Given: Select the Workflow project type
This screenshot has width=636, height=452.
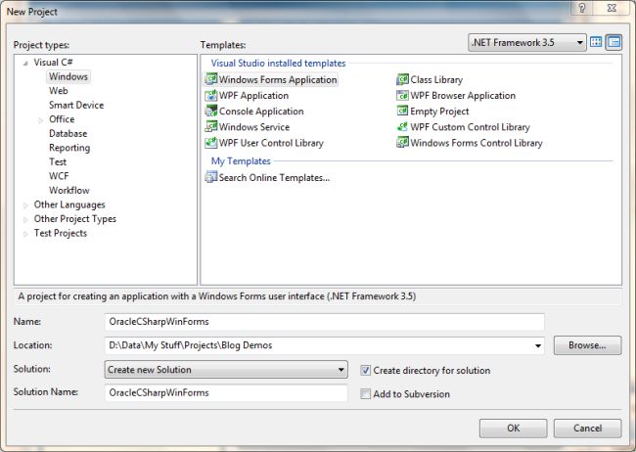Looking at the screenshot, I should point(68,190).
